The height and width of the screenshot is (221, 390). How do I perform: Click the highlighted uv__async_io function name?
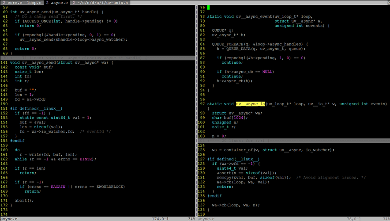click(x=250, y=104)
